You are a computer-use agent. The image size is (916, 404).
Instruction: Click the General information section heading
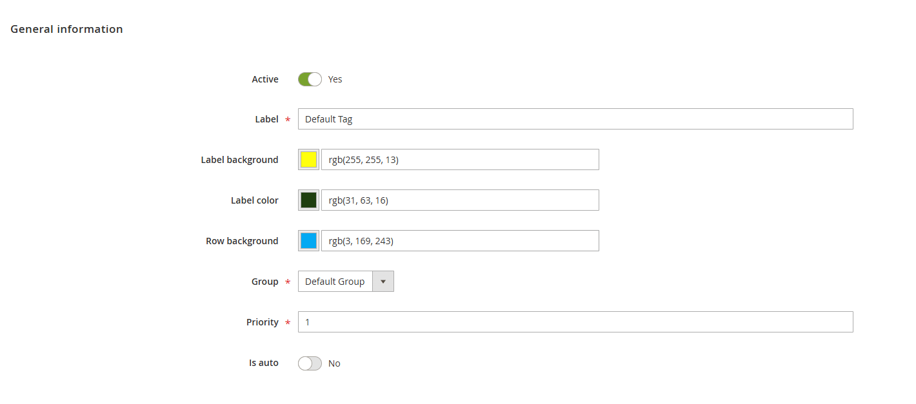pos(66,29)
